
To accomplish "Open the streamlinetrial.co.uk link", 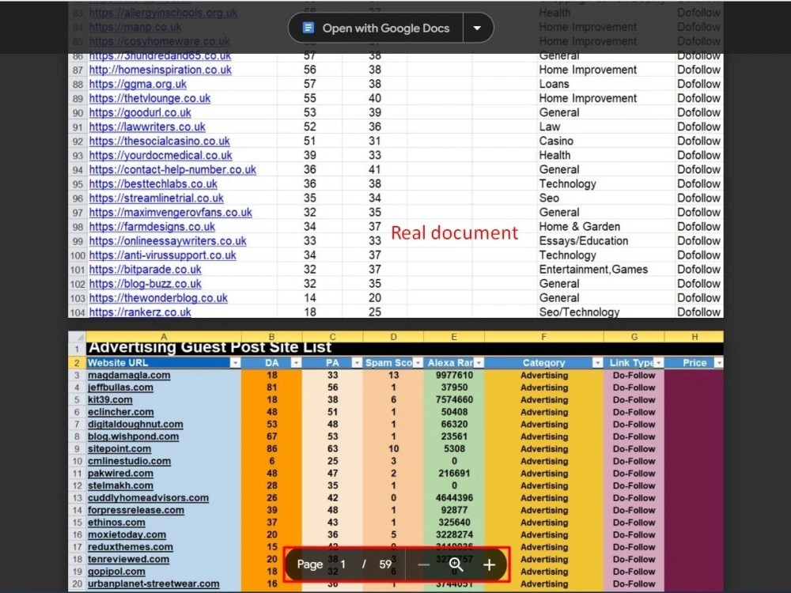I will 157,198.
